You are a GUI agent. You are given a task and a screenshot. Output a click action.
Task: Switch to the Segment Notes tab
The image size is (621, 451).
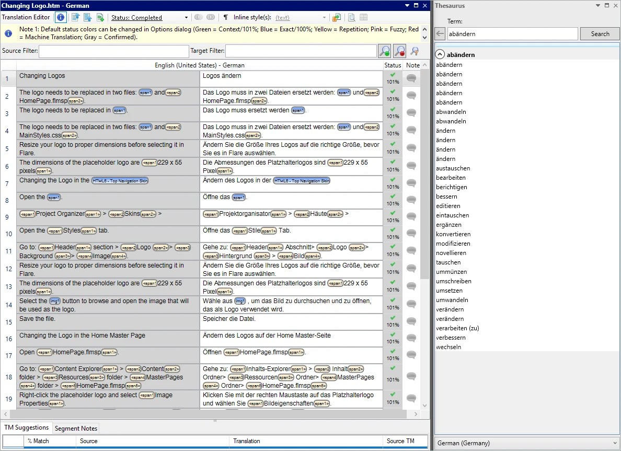[x=76, y=427]
